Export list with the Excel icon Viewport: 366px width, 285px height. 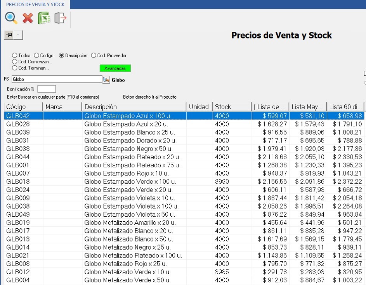[x=44, y=18]
